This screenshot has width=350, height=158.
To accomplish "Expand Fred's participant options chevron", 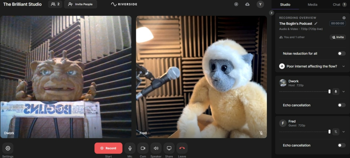I will (x=344, y=132).
